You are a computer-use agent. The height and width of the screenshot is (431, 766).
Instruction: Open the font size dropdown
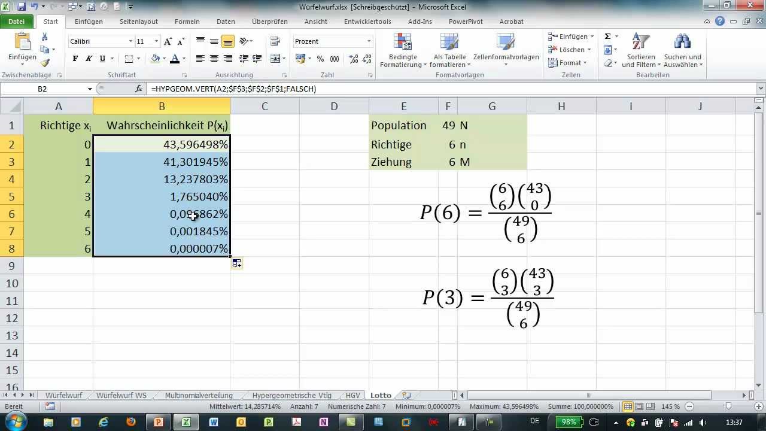(x=157, y=41)
